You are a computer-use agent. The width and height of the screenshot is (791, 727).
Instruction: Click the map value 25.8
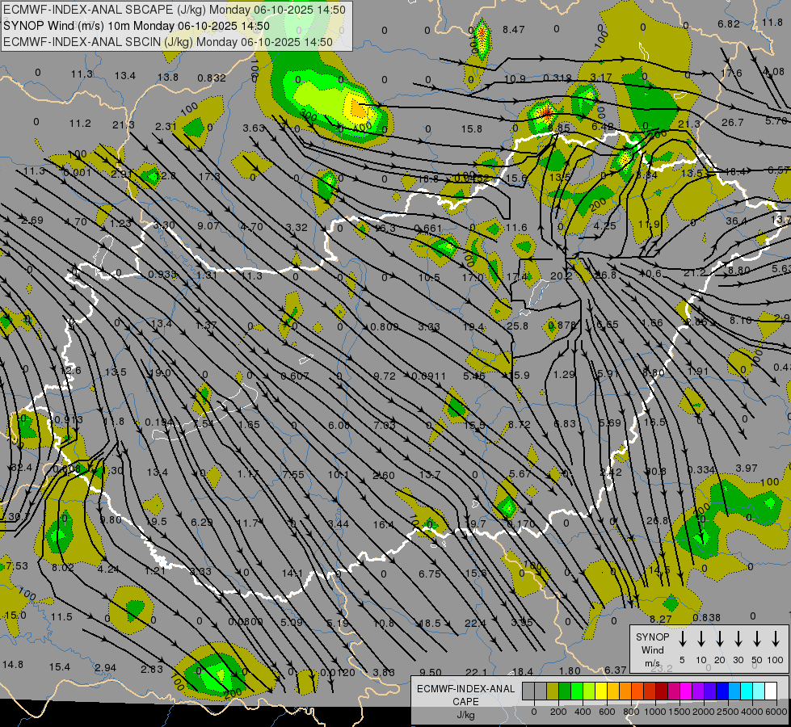(518, 326)
